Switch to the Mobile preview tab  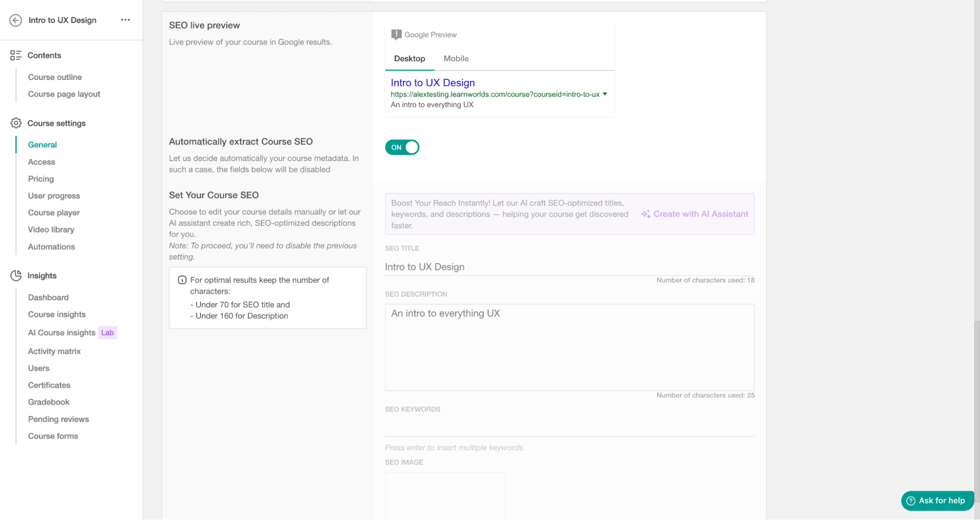[x=455, y=58]
